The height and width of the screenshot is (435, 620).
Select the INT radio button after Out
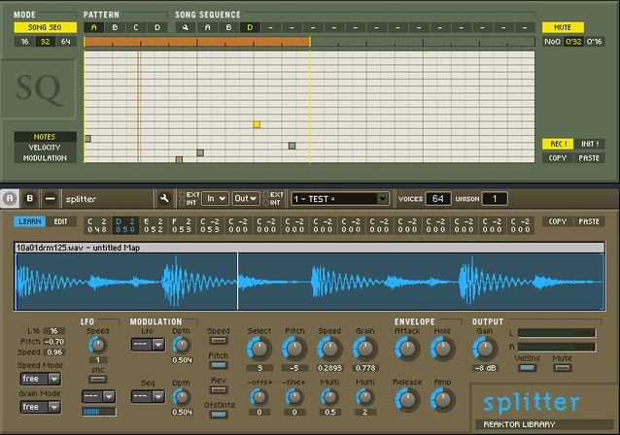coord(265,203)
